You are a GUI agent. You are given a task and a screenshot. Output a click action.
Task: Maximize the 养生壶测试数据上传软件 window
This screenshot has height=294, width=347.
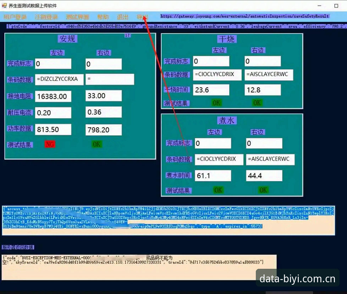click(336, 6)
